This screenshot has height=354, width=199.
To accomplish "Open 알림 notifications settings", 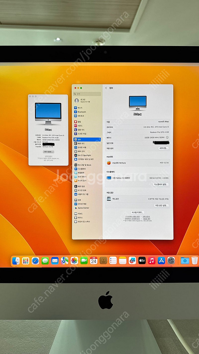I will click(x=87, y=122).
